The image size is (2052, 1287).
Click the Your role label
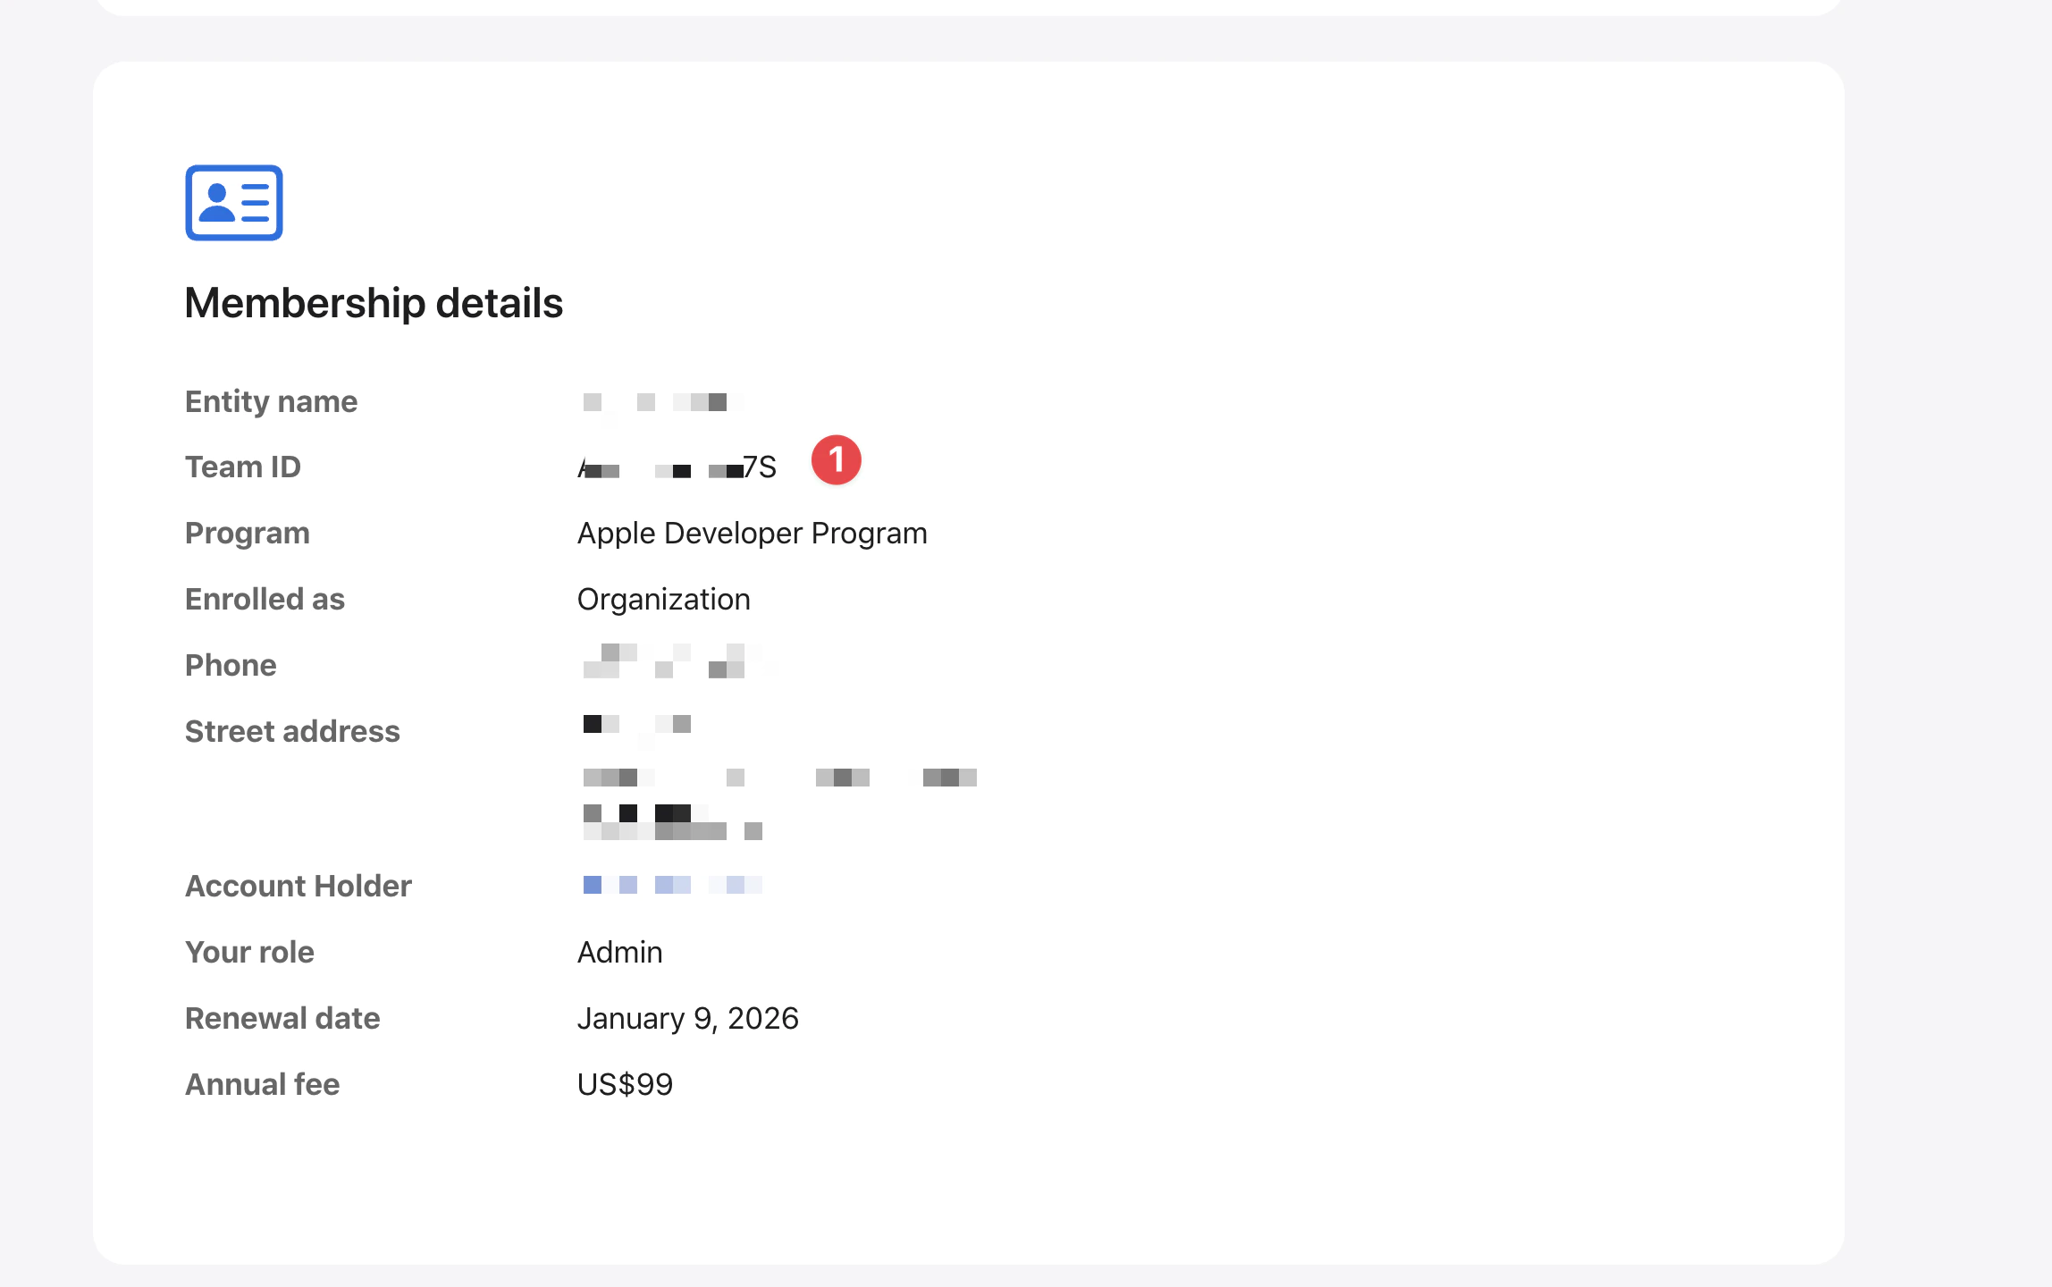(249, 952)
